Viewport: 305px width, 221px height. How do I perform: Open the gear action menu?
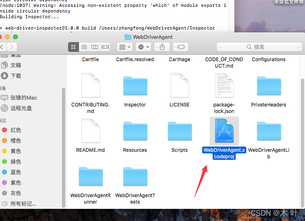[143, 47]
